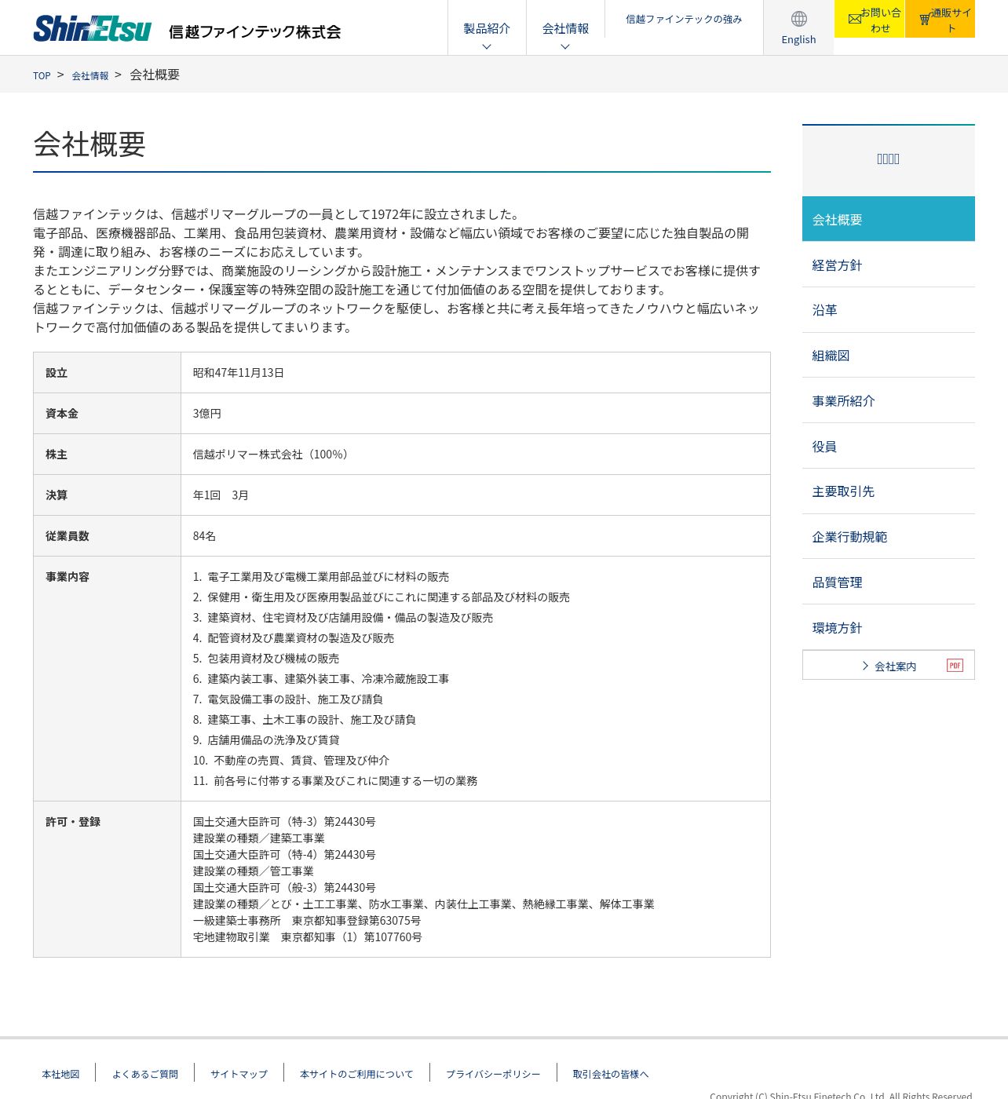Click the 信越ファインテック株式会社 company name in header
Image resolution: width=1008 pixels, height=1099 pixels.
point(255,32)
